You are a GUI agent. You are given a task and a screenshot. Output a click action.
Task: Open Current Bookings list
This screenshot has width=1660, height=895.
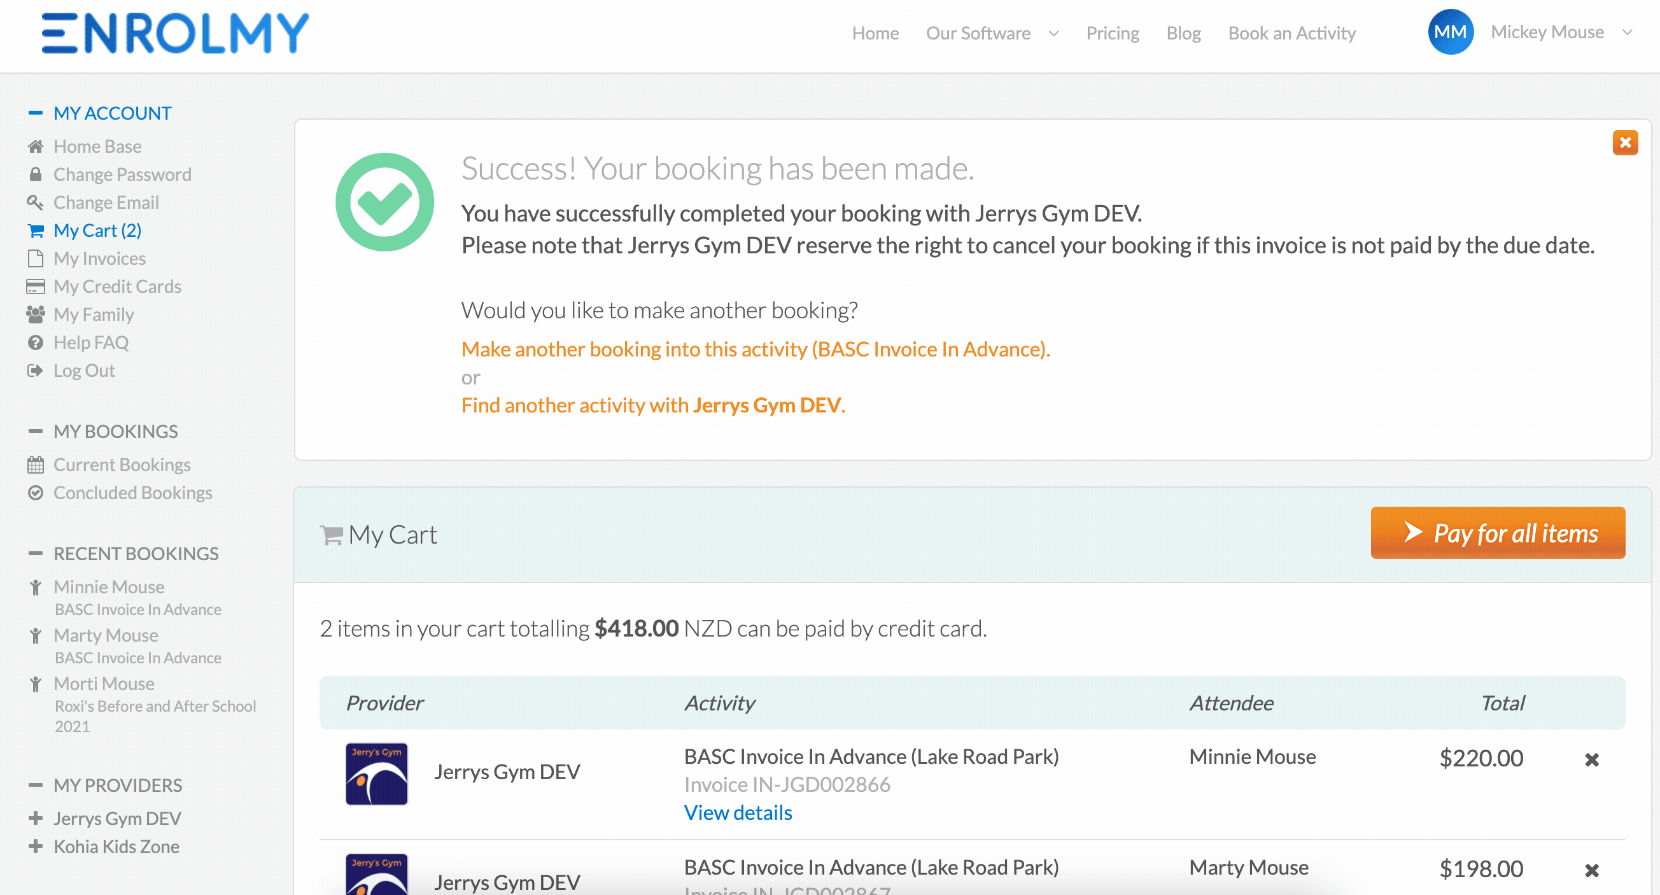122,465
